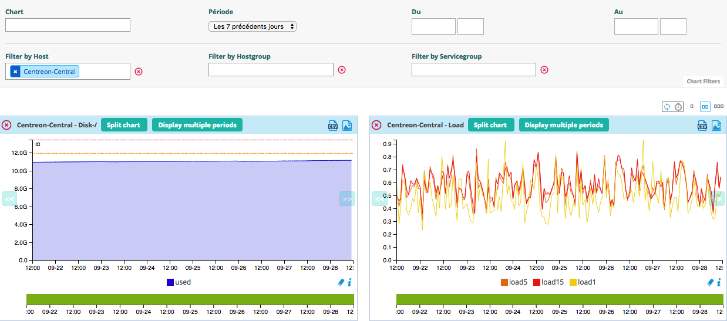This screenshot has width=727, height=321.
Task: Click the Disk-/ chart green timeline bar
Action: 190,299
